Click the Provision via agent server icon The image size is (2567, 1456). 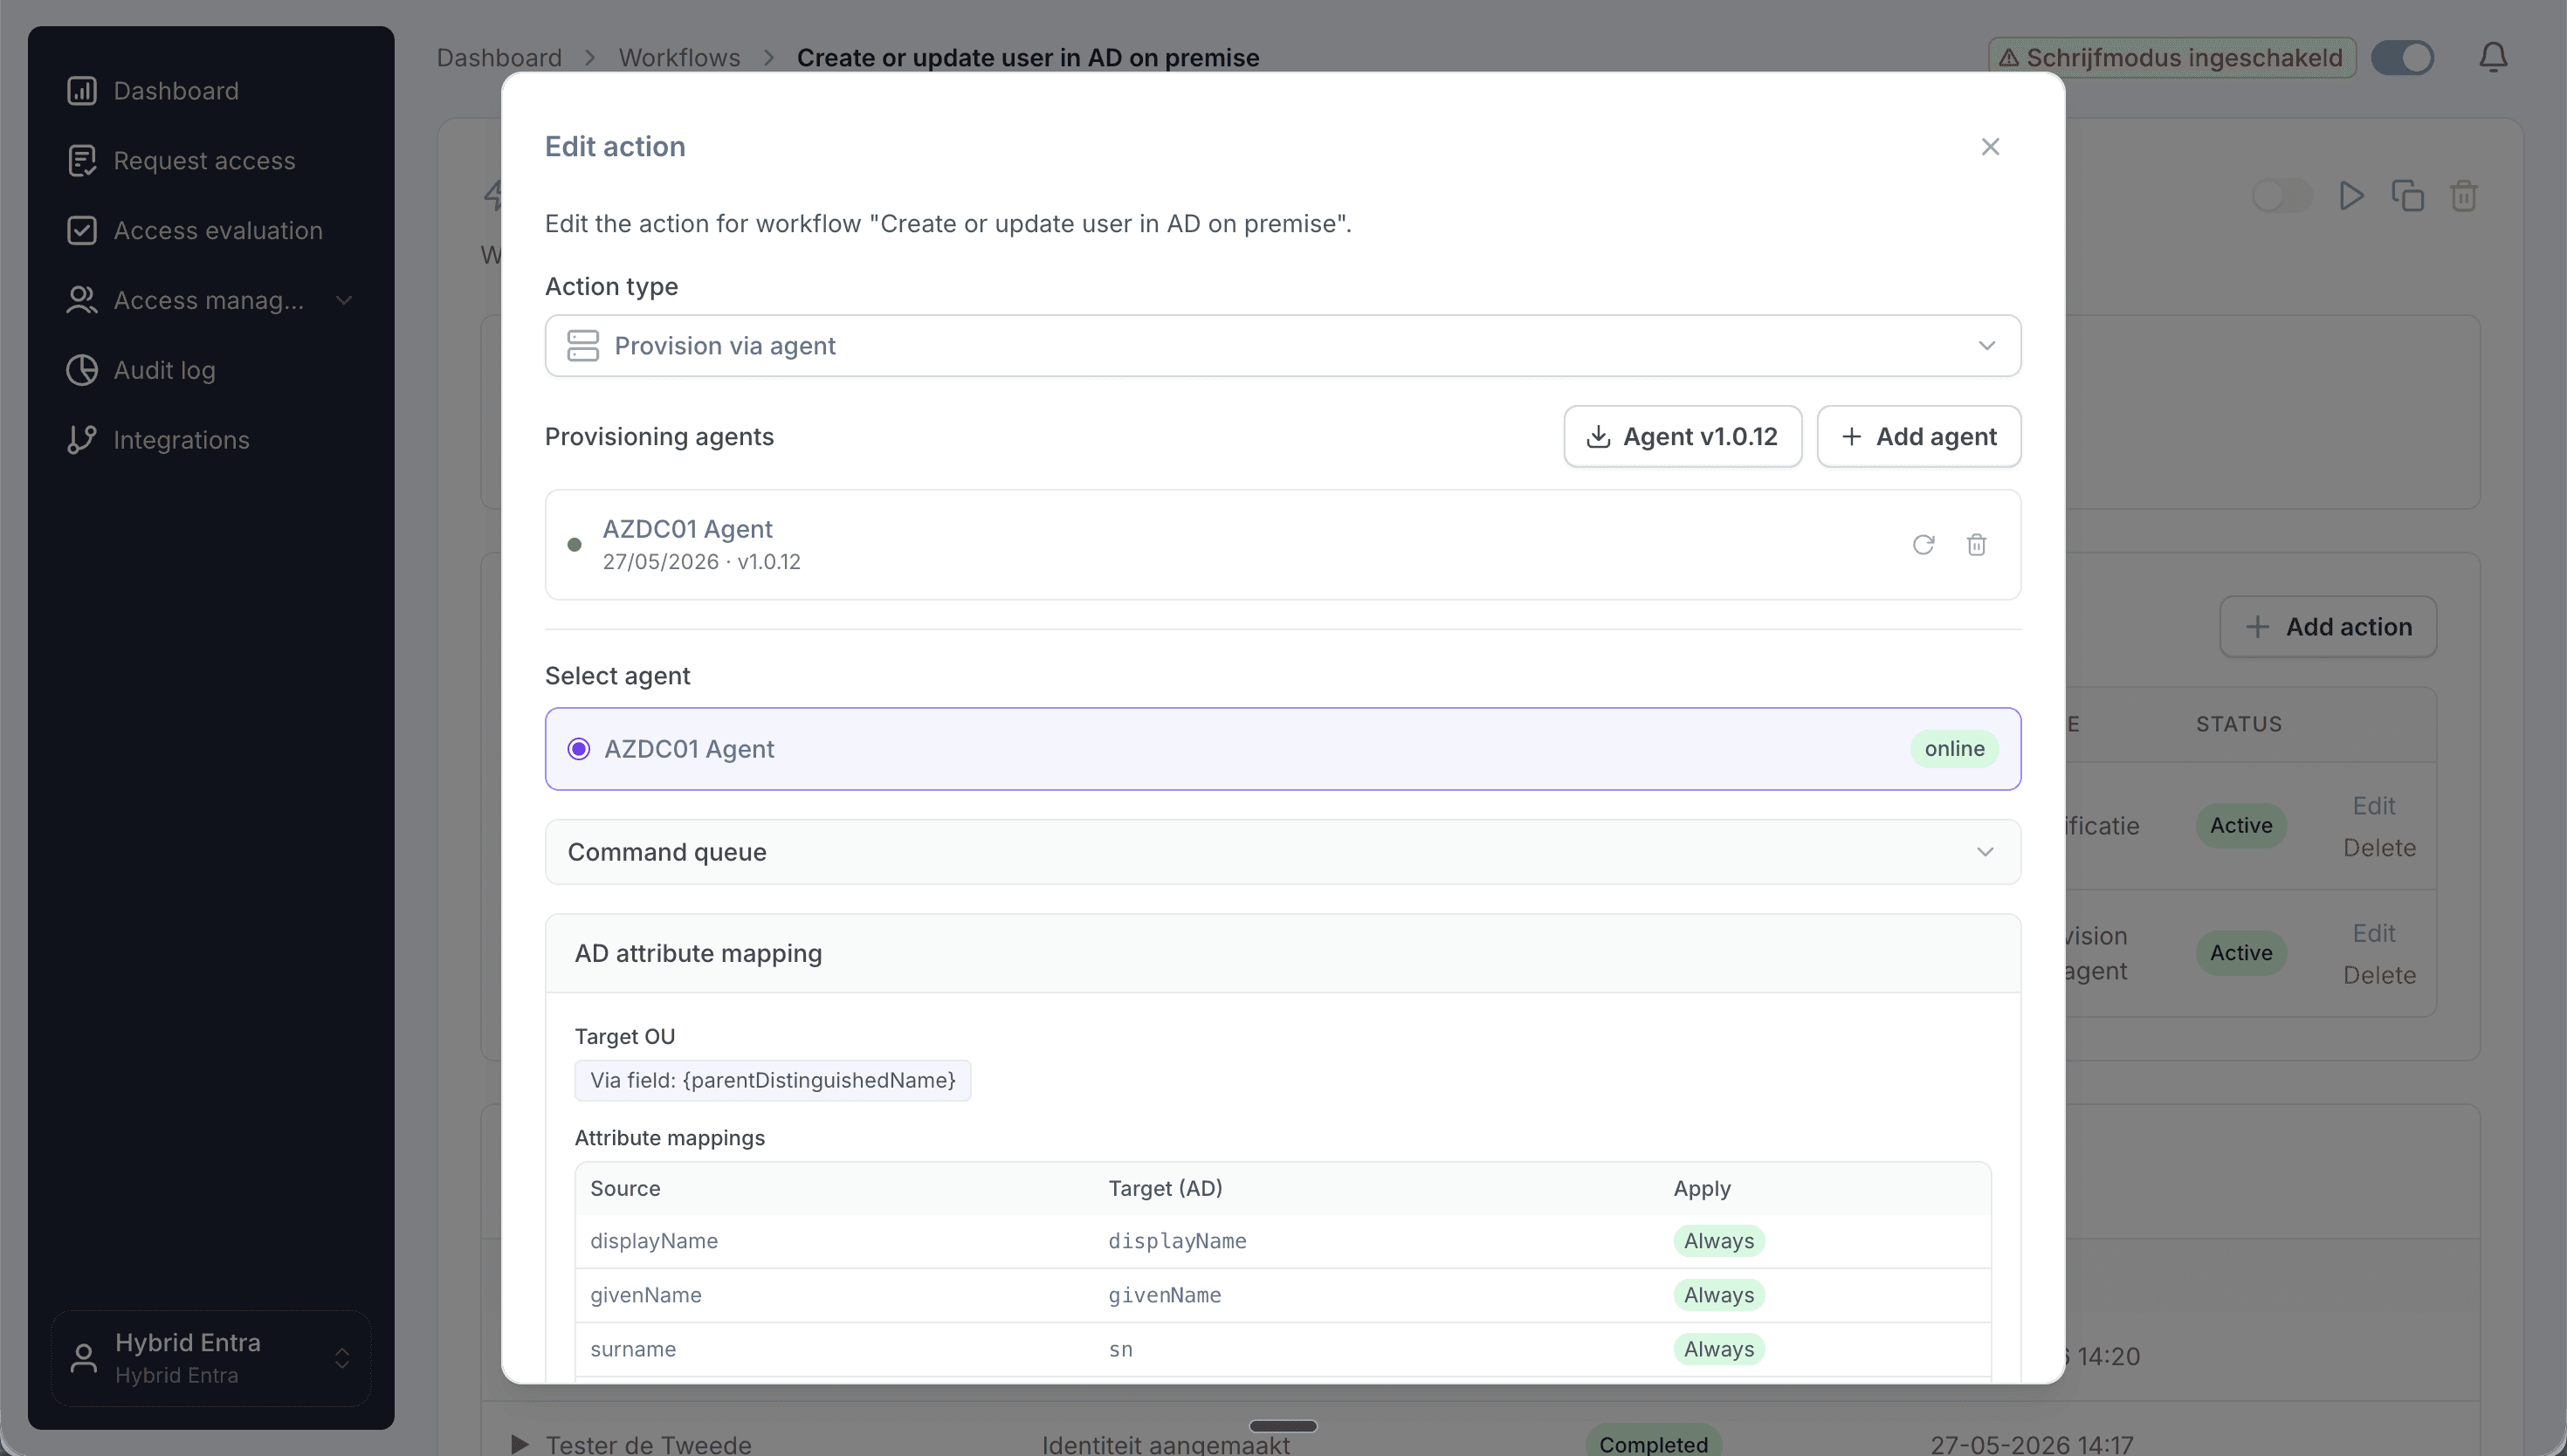(583, 346)
